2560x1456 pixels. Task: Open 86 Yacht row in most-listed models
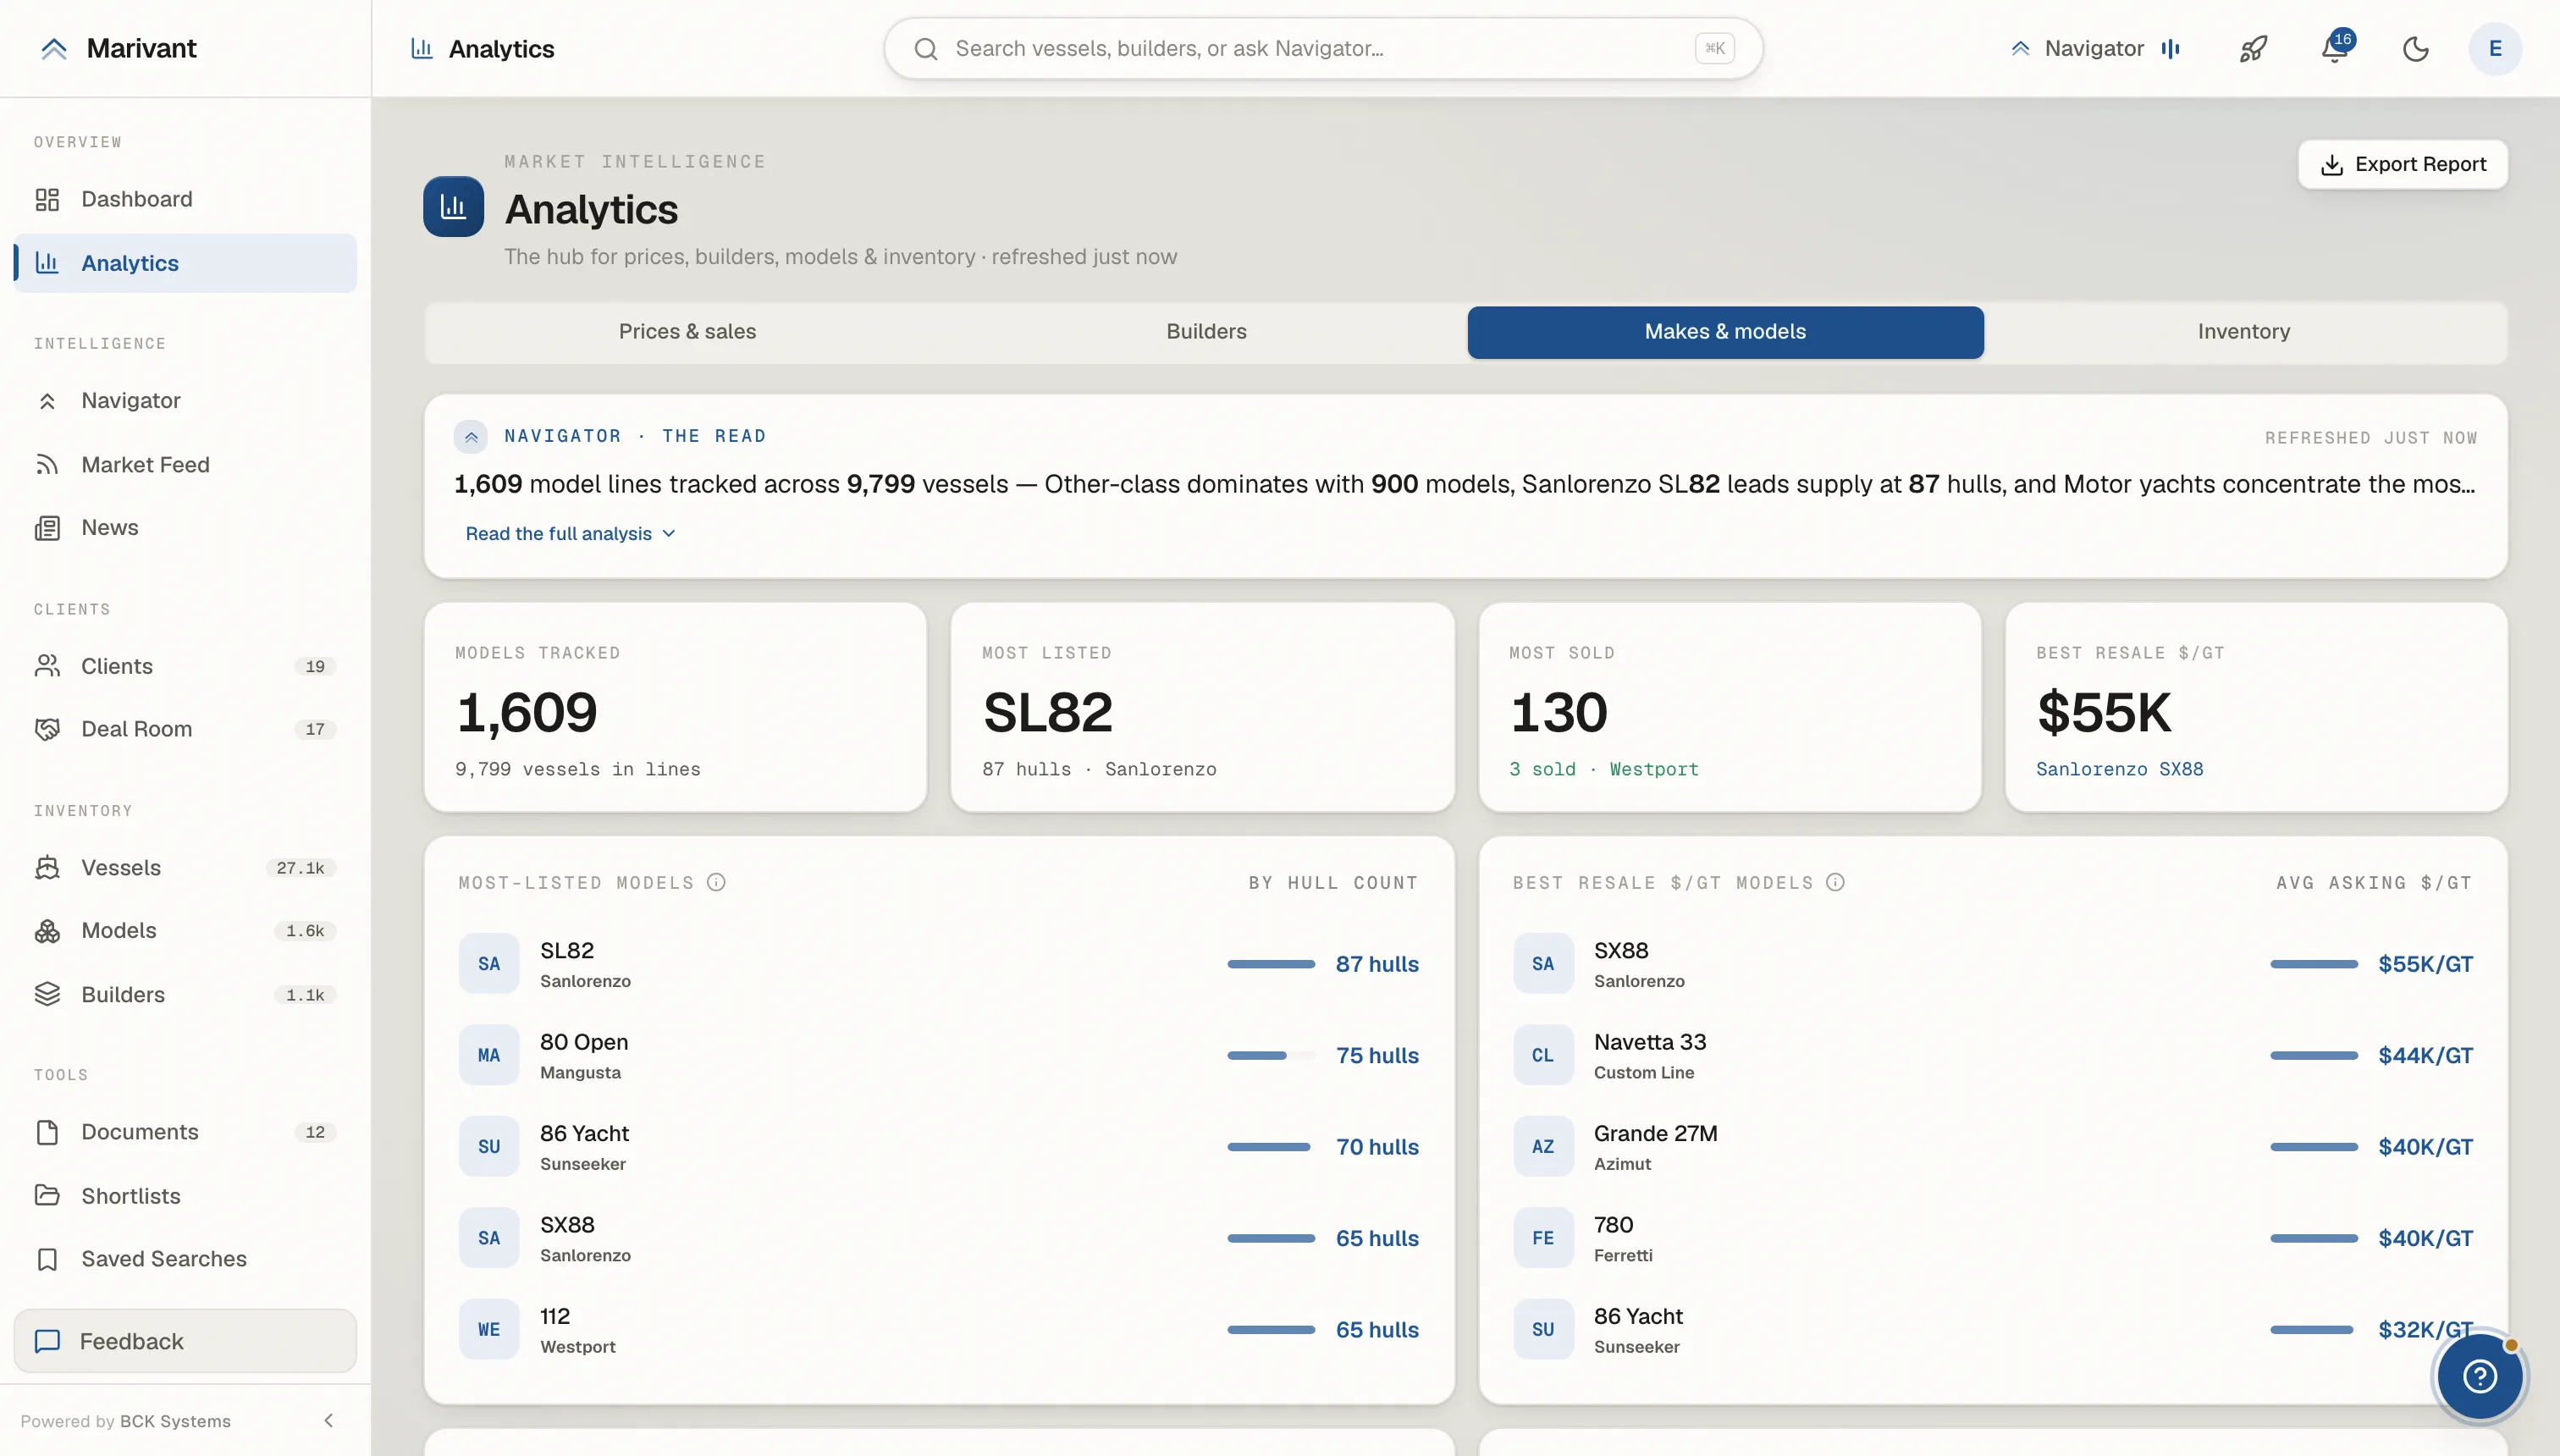coord(938,1147)
